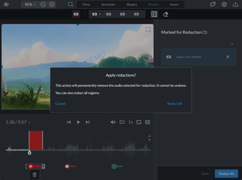Toggle the view mode eye icon
Screen dimensions: 242x180
pyautogui.click(x=6, y=4)
